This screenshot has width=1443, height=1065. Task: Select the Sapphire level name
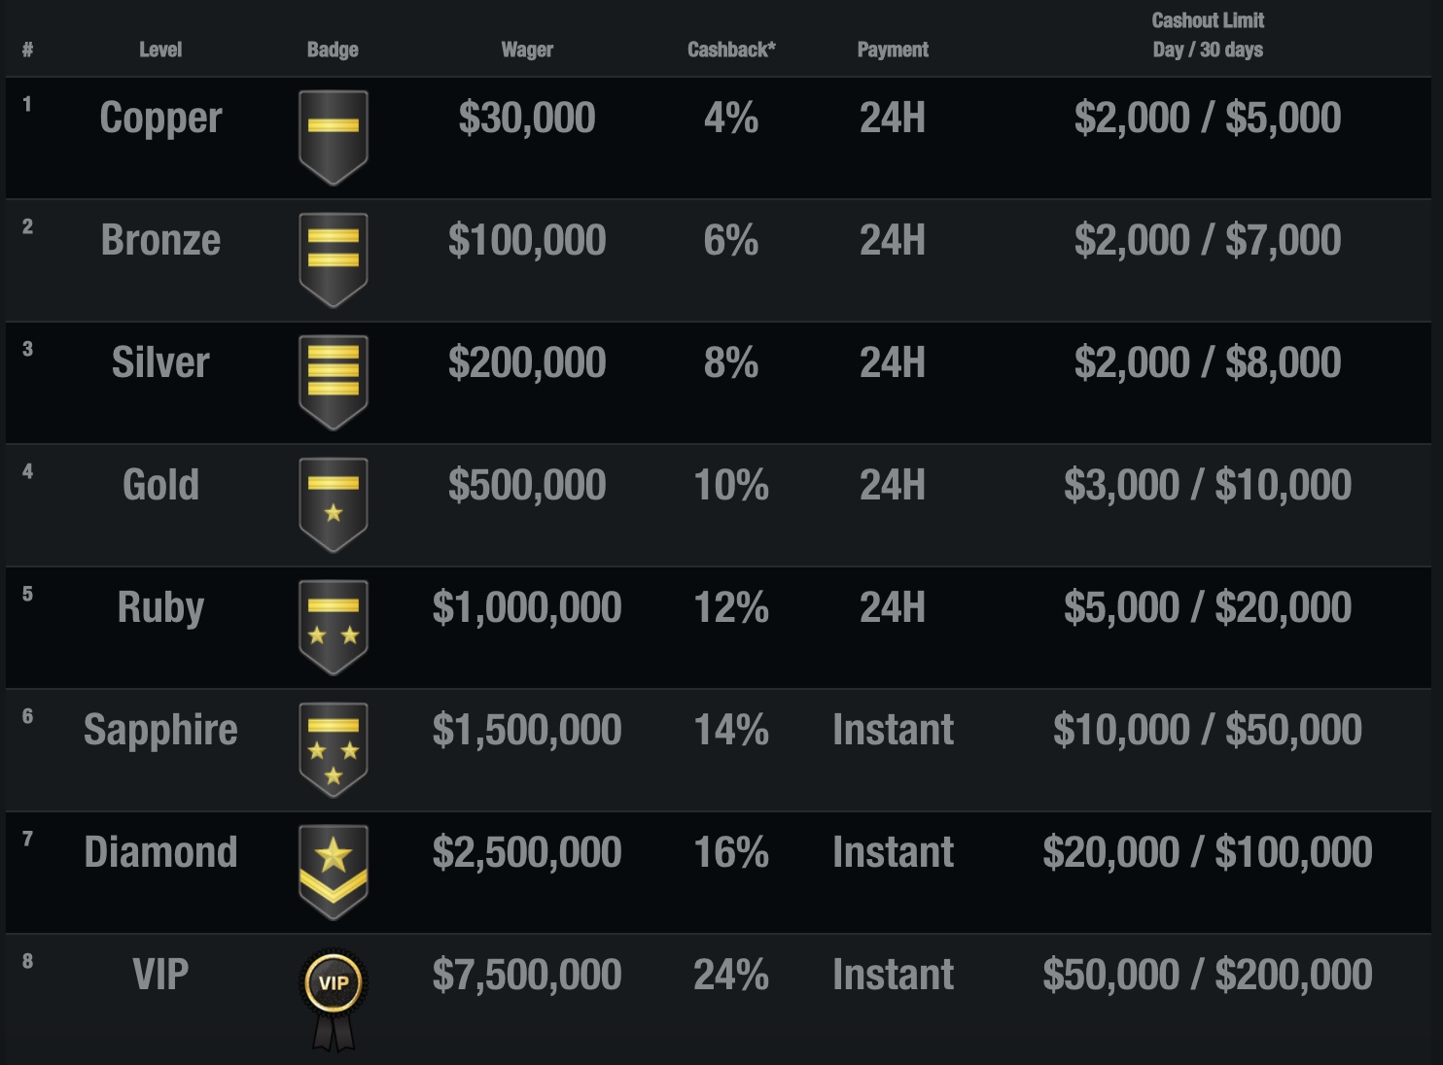pos(160,730)
